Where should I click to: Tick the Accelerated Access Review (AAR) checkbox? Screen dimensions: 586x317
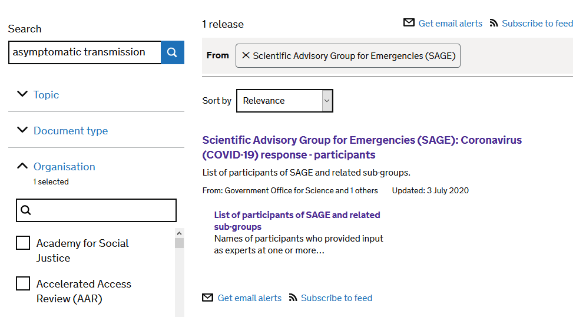click(x=23, y=283)
